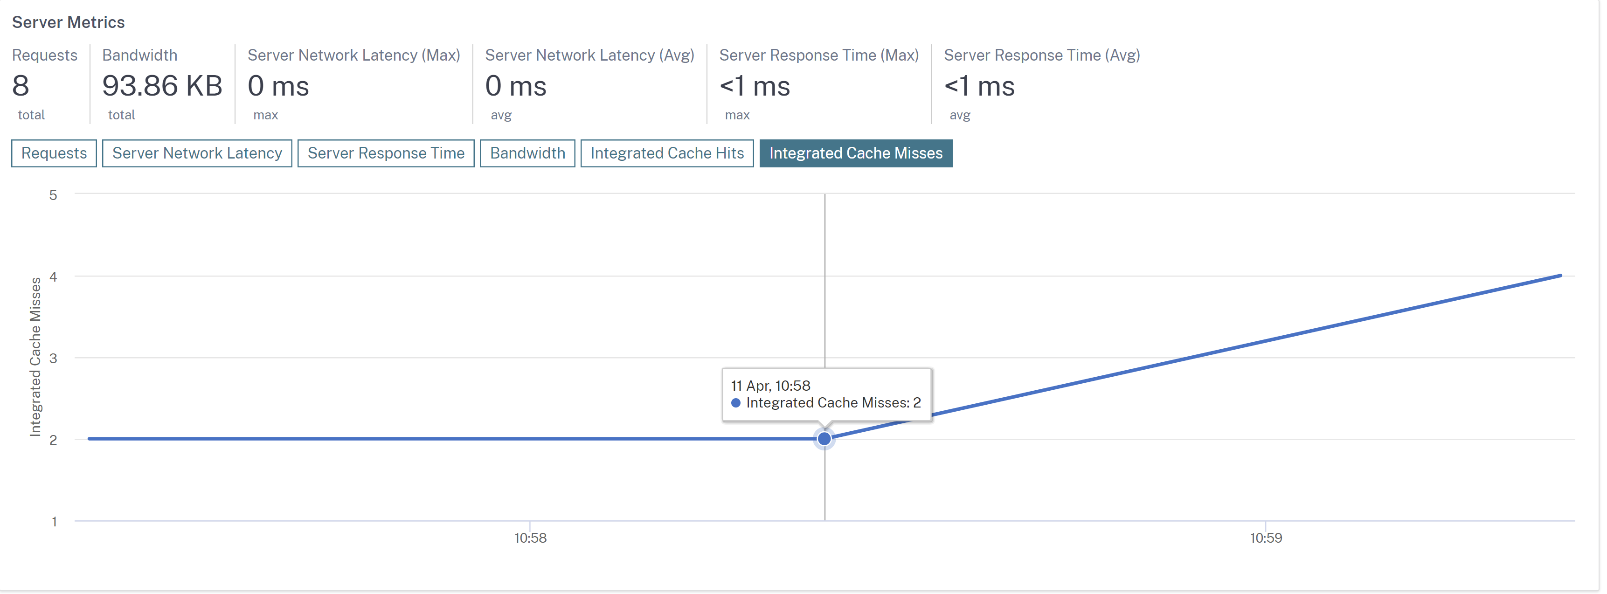Click the y-axis label 1
This screenshot has height=594, width=1607.
click(54, 522)
